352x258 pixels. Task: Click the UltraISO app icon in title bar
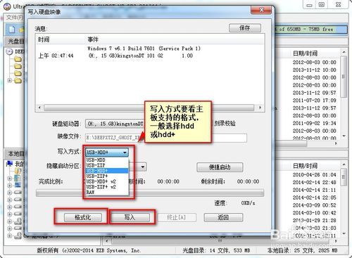pos(7,6)
